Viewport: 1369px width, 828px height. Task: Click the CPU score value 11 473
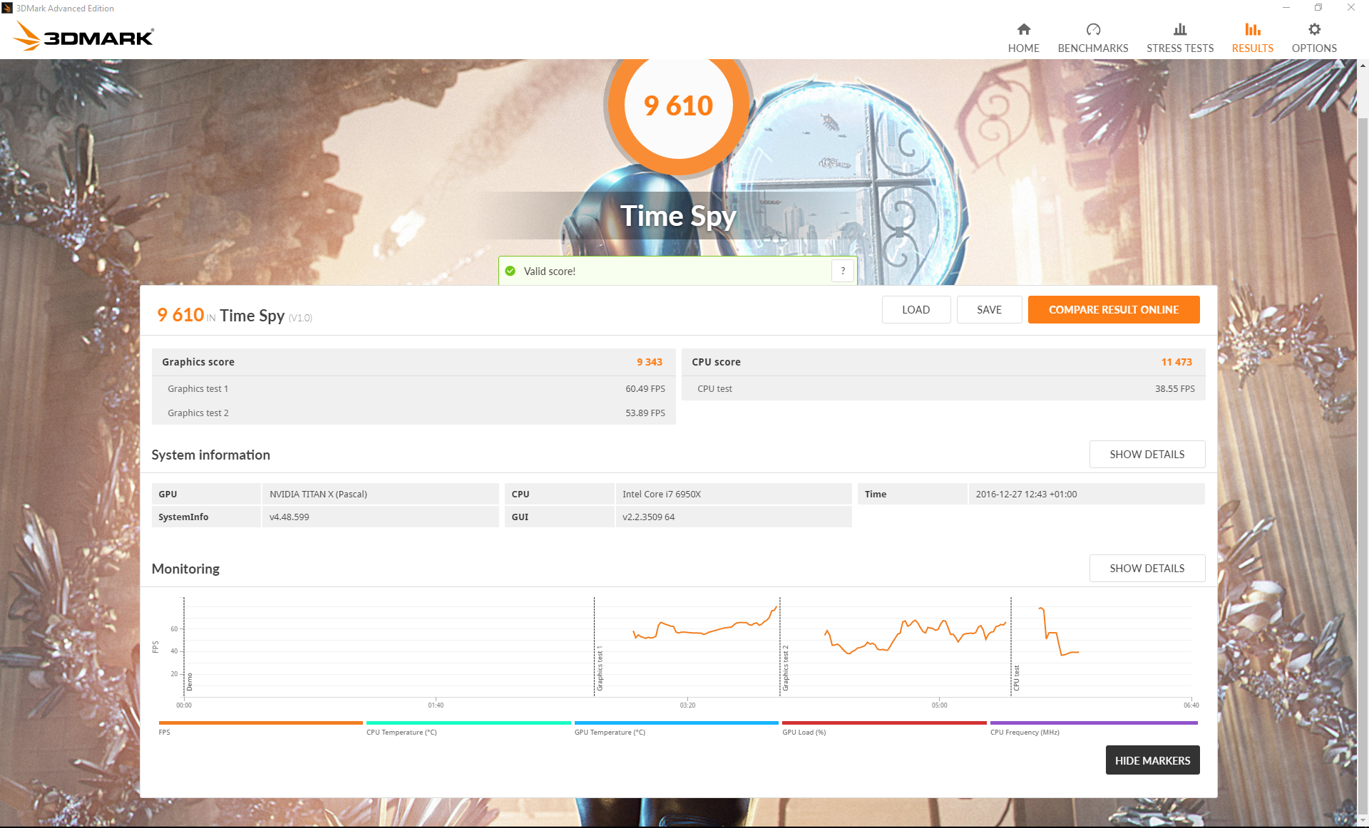tap(1176, 362)
